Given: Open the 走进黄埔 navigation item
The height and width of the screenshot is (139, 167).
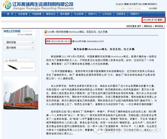Looking at the screenshot, I should coord(23,14).
